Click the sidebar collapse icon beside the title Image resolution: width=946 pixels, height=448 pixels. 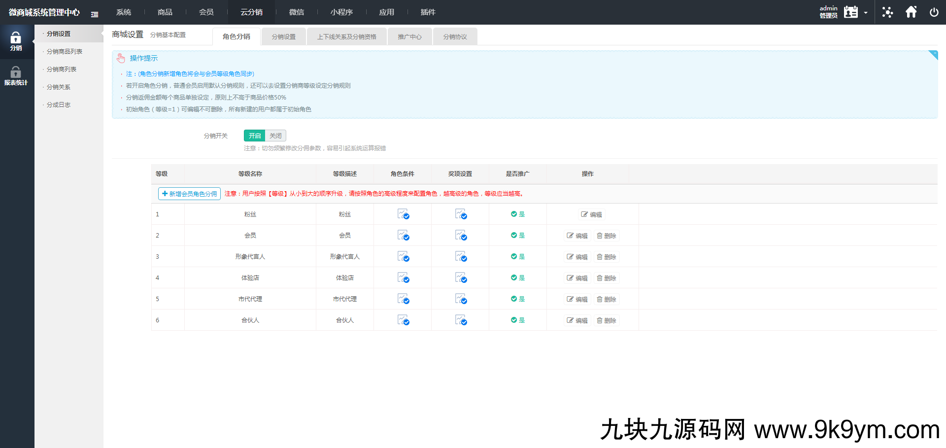[95, 14]
